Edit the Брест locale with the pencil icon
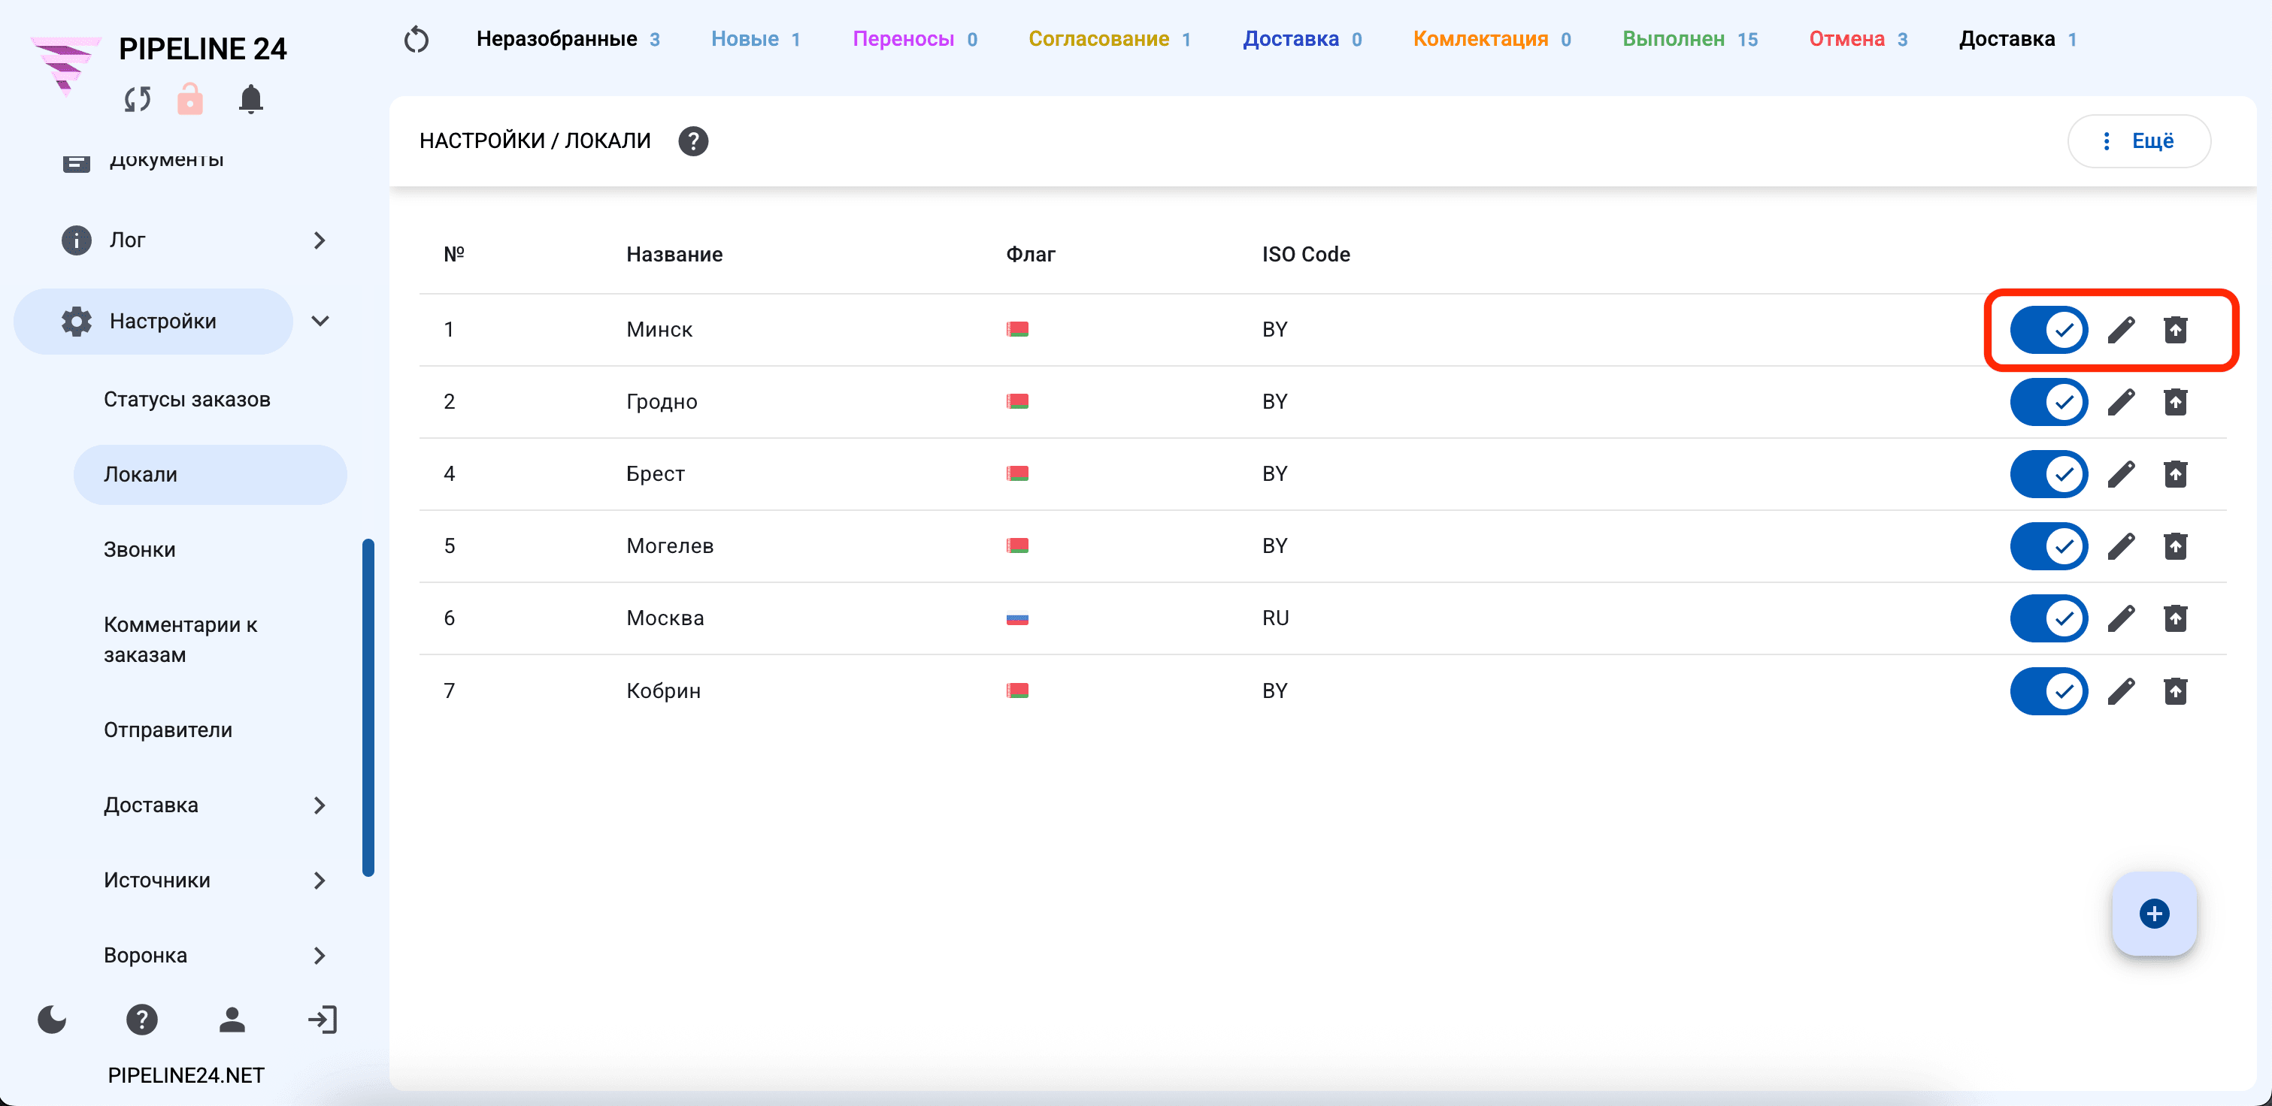The height and width of the screenshot is (1106, 2272). pos(2121,474)
